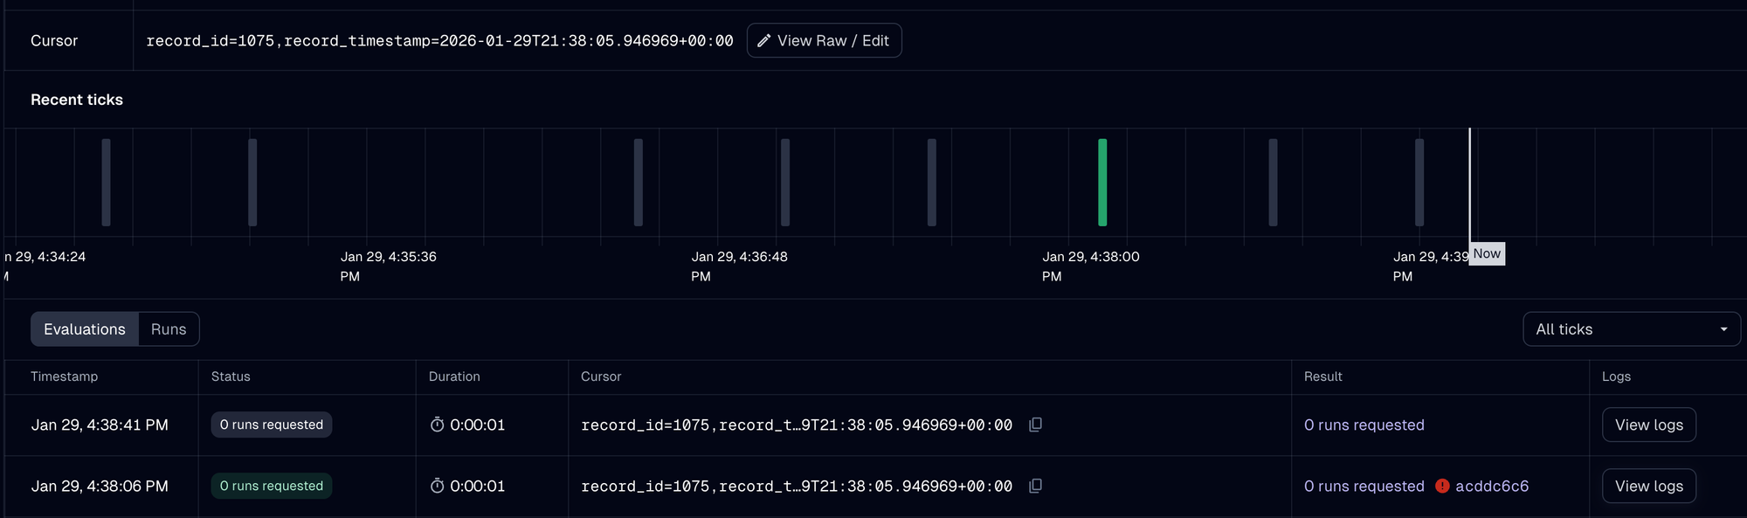This screenshot has width=1747, height=518.
Task: Select the green tick in the timeline
Action: [x=1102, y=183]
